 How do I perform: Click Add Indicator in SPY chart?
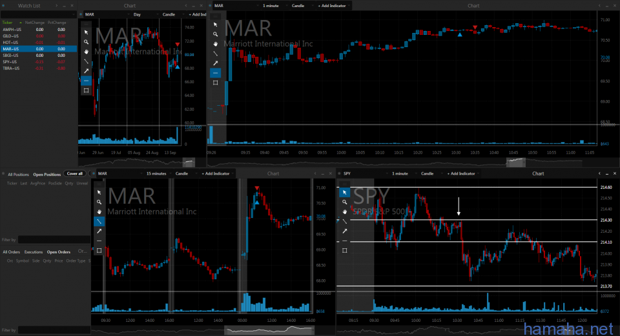point(461,173)
